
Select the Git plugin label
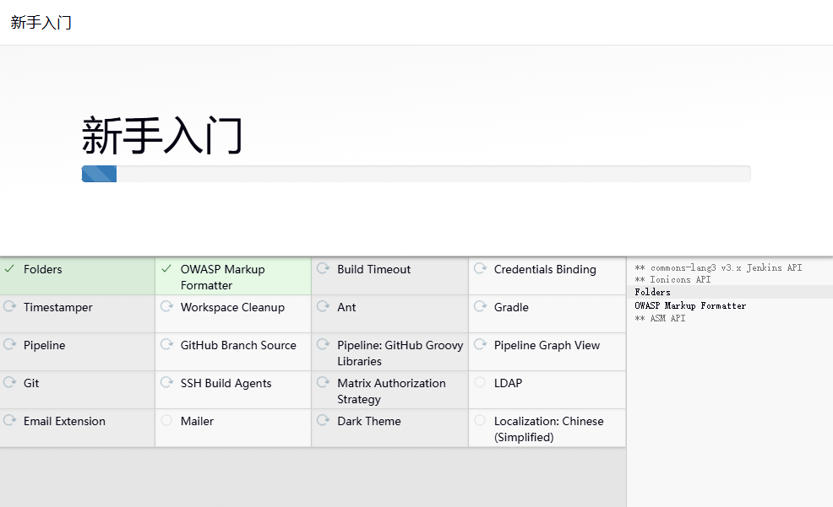pos(31,384)
